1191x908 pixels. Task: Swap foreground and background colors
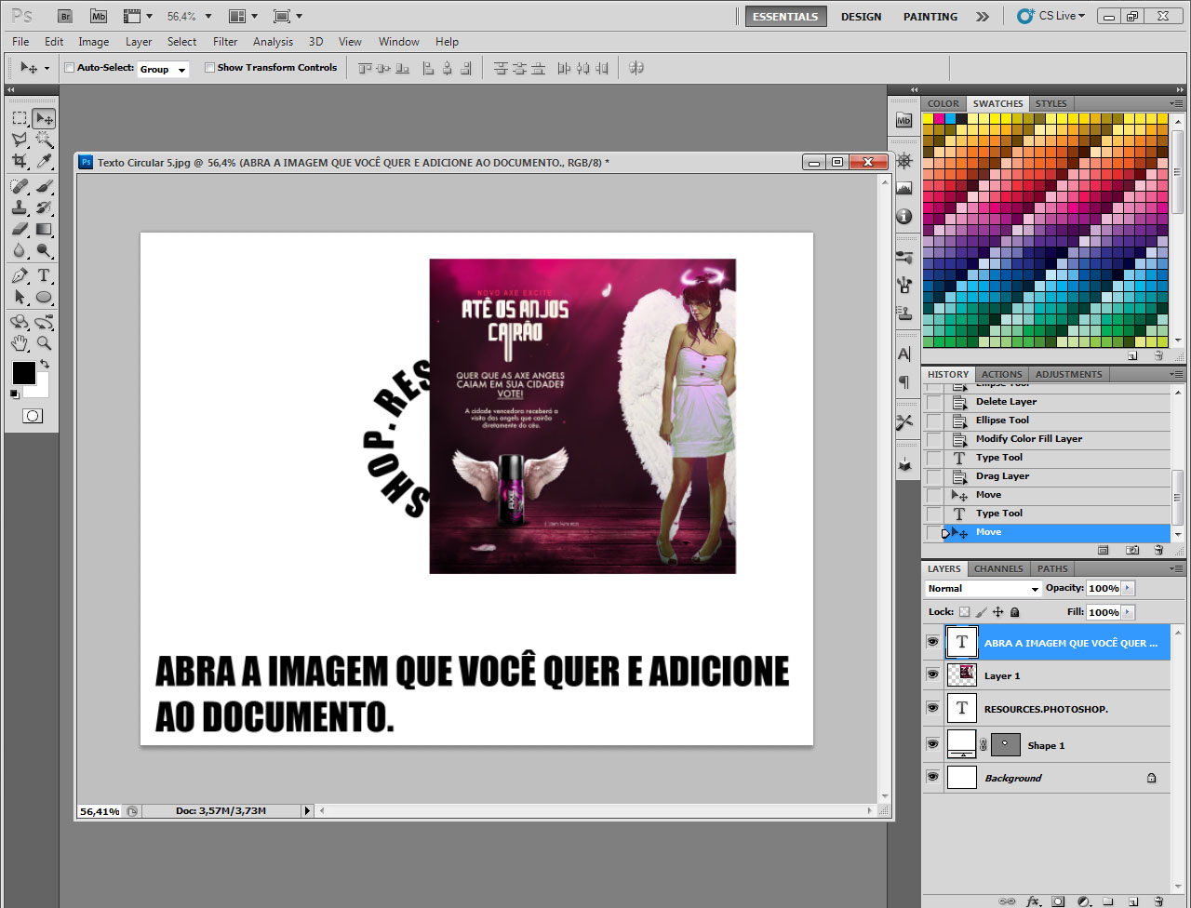44,364
